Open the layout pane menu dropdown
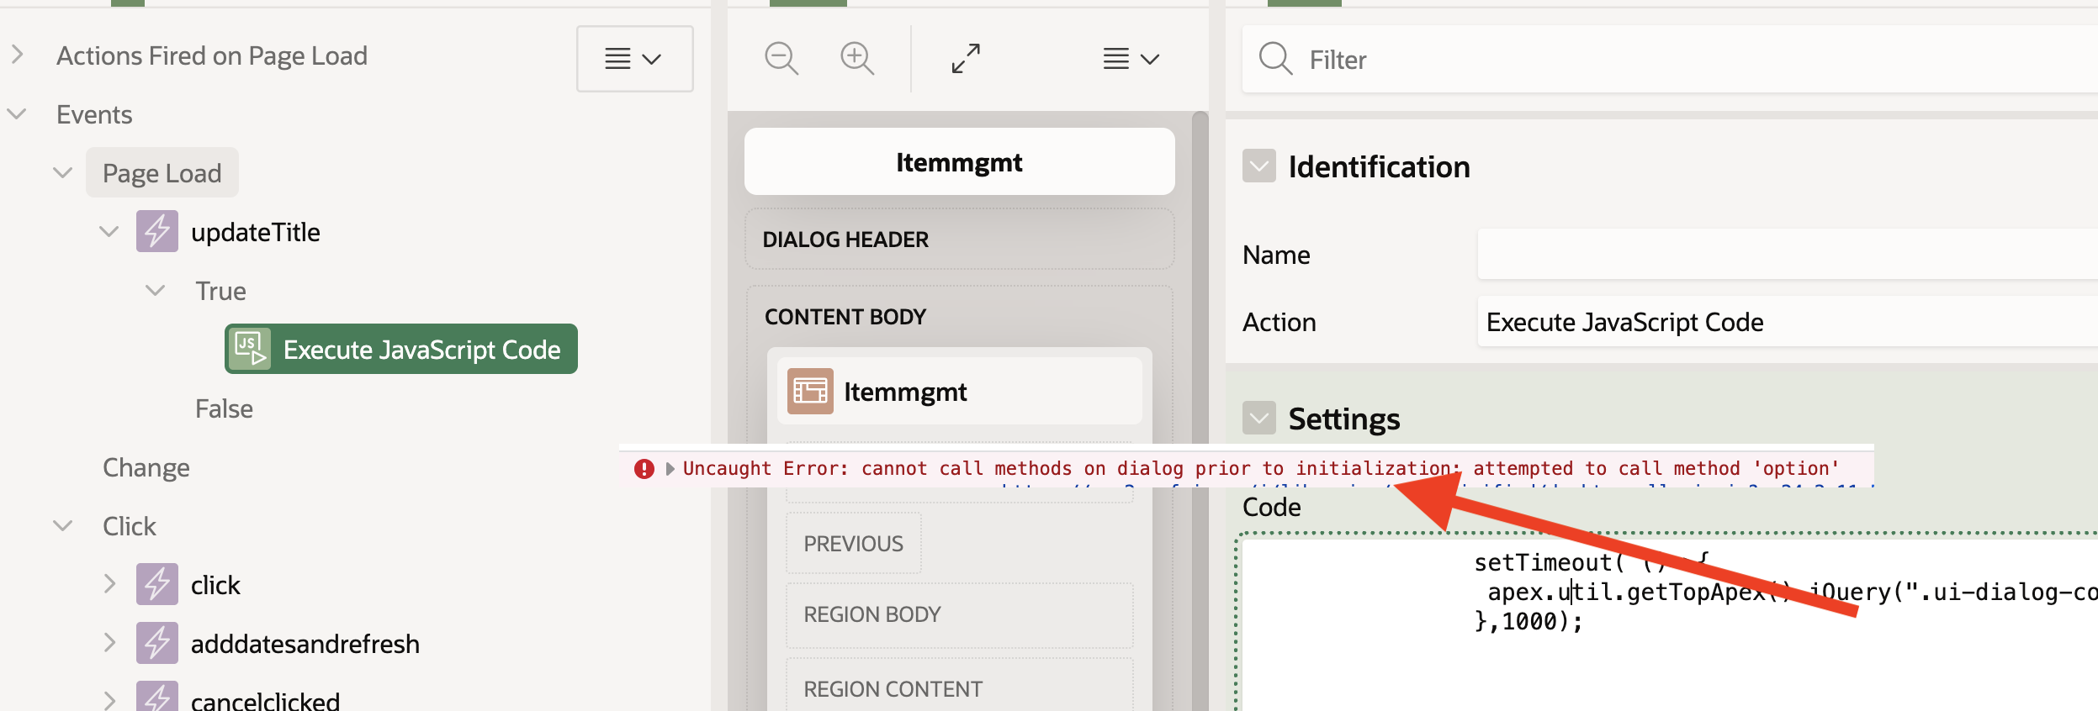This screenshot has height=711, width=2098. (x=1131, y=59)
